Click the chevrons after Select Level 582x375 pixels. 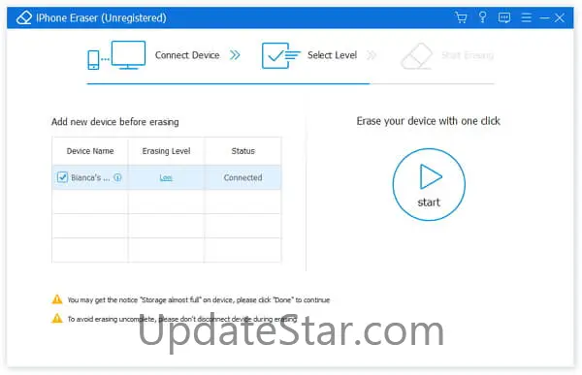pos(372,55)
